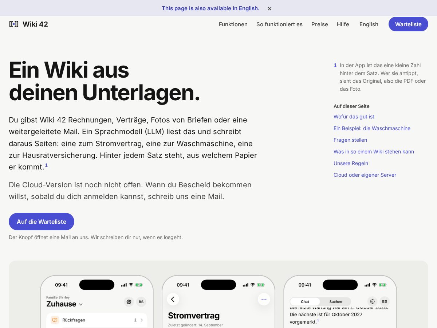Click 'Zuletzt geändert: 14. September' text
The width and height of the screenshot is (437, 328).
195,325
